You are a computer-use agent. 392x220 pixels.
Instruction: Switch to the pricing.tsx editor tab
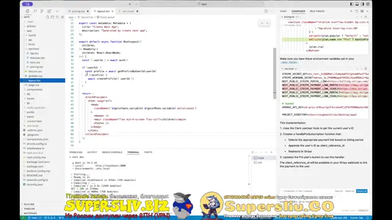pyautogui.click(x=78, y=11)
